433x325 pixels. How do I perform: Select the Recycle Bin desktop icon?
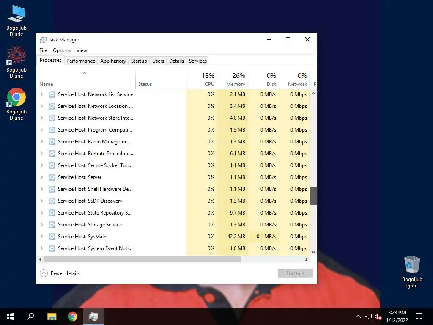[412, 272]
